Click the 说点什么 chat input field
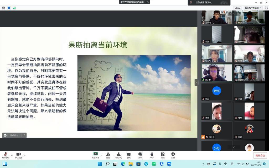 [15, 135]
